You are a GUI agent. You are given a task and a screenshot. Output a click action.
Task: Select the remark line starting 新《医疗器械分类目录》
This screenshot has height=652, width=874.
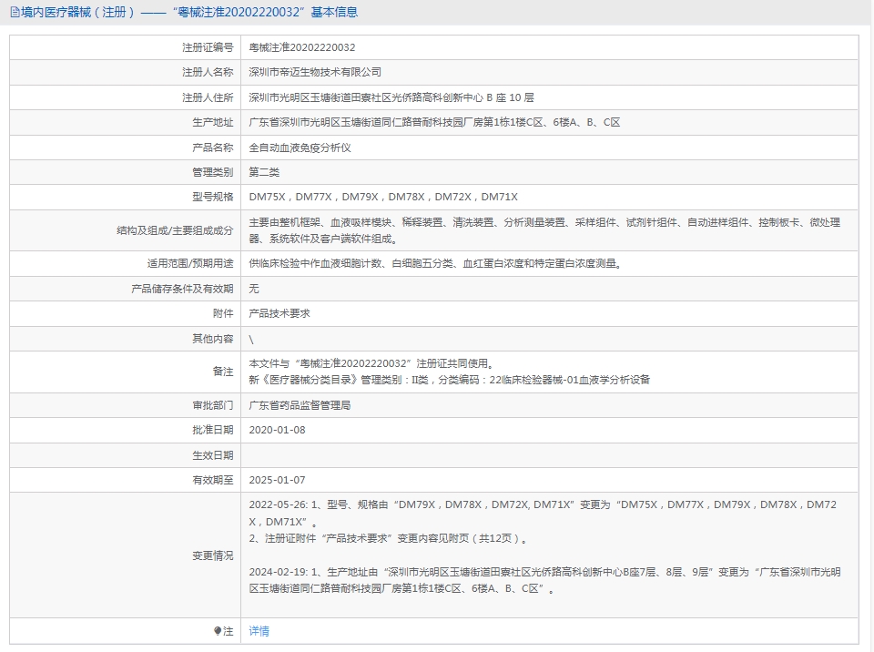tap(449, 380)
